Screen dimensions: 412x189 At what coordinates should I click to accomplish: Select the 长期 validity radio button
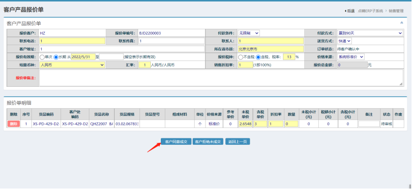56,57
